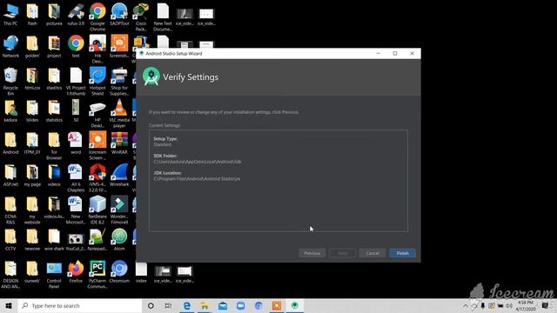
Task: Select the Atom desktop shortcut
Action: [119, 240]
